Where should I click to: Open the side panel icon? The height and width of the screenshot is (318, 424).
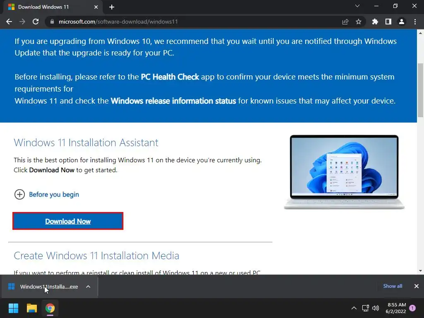[x=388, y=22]
